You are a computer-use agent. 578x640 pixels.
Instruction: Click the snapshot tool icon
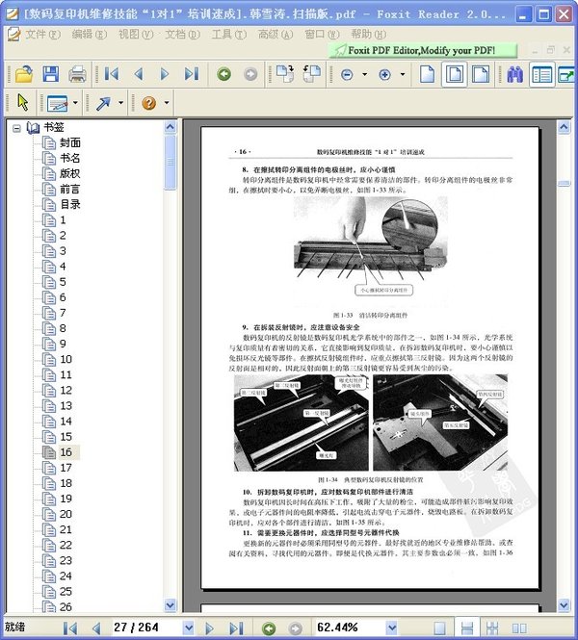(57, 103)
